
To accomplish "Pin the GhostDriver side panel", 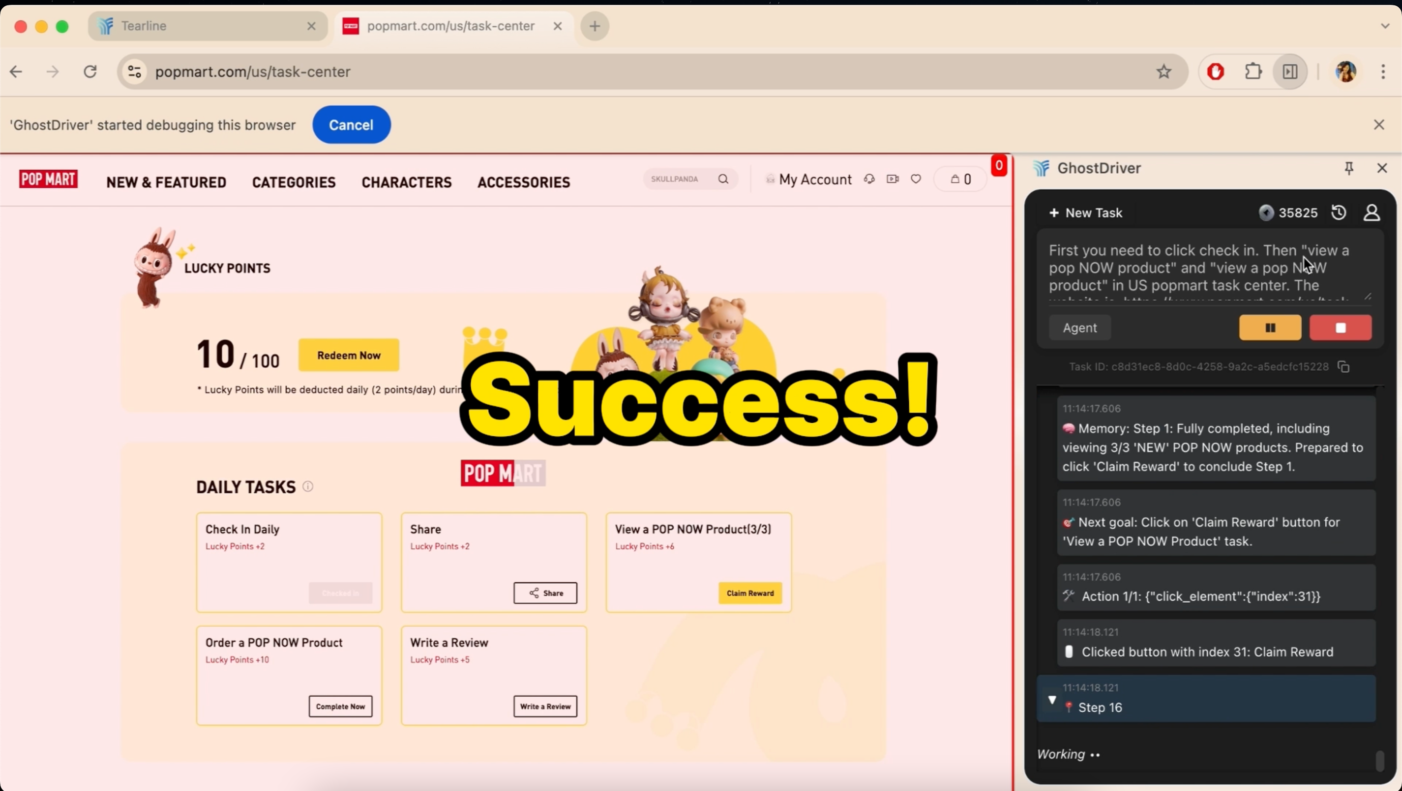I will click(x=1348, y=168).
